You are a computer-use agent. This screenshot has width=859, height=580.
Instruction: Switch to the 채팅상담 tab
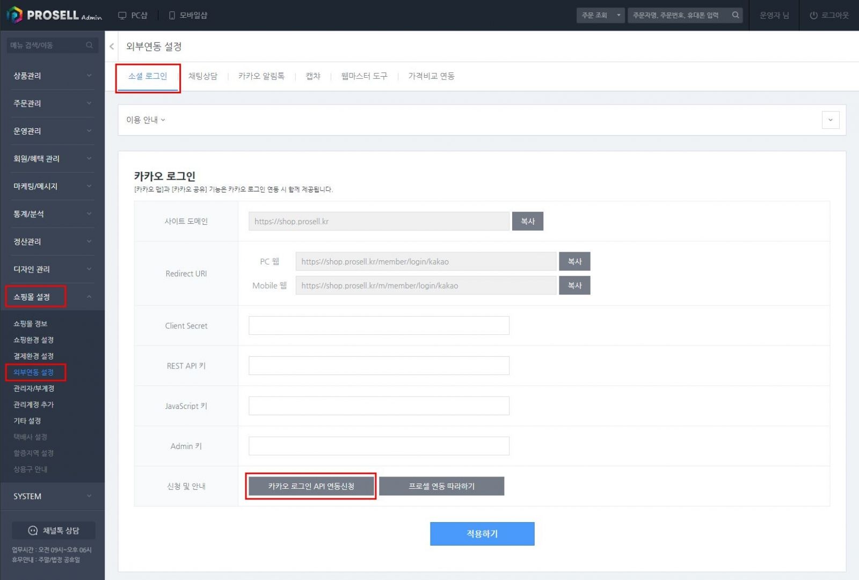tap(203, 76)
